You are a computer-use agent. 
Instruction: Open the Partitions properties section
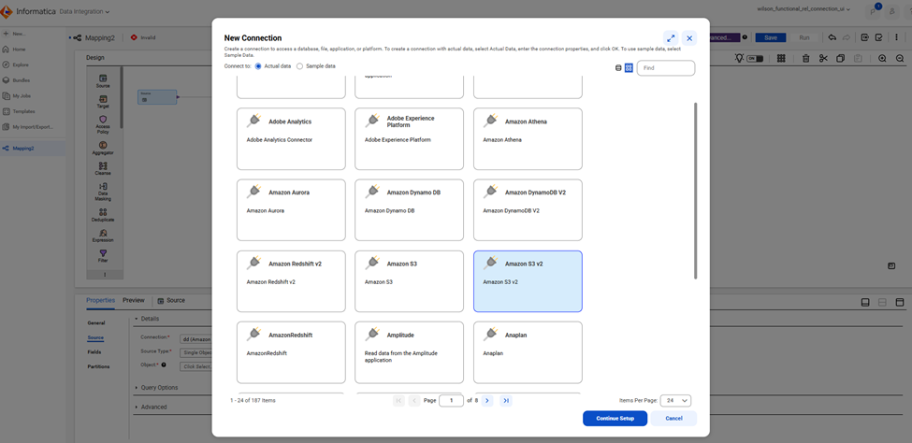click(98, 366)
